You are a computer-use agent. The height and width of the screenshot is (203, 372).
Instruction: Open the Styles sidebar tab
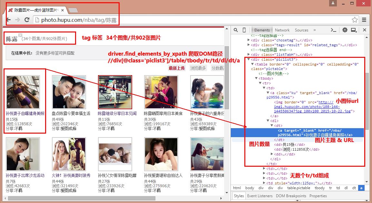pyautogui.click(x=239, y=196)
